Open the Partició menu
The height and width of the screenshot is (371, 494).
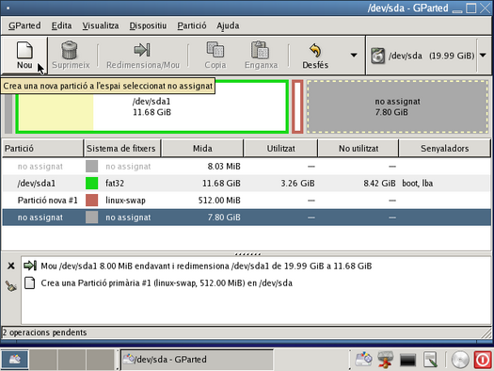pos(192,25)
